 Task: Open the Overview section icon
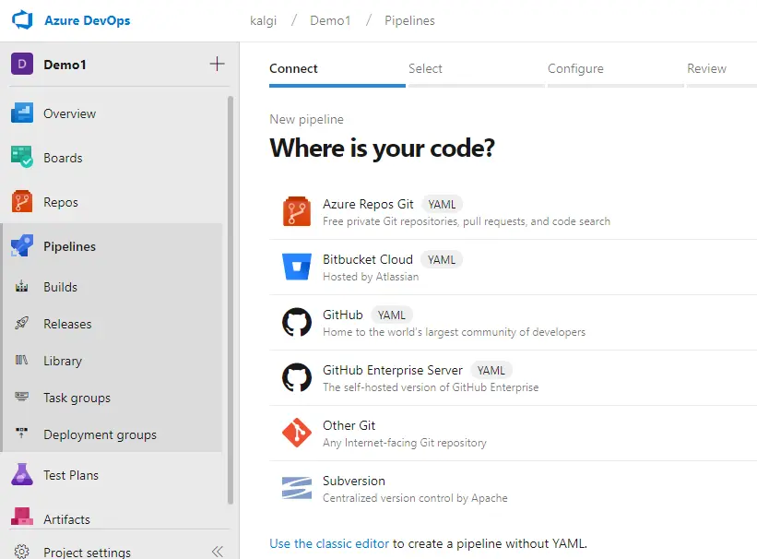point(22,113)
